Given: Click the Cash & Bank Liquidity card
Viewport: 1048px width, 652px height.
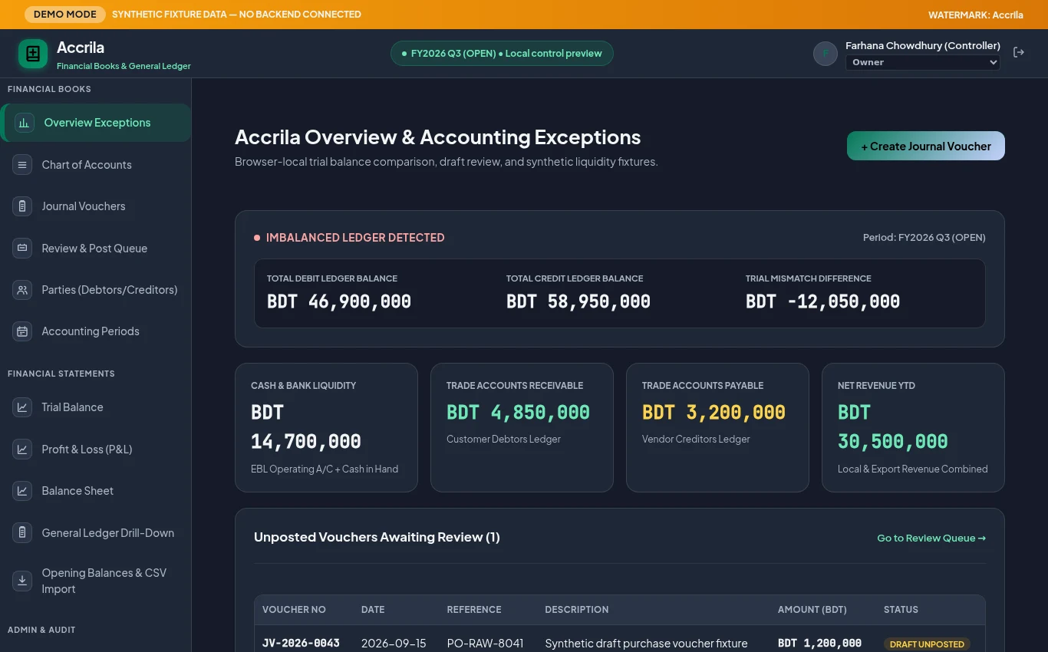Looking at the screenshot, I should (326, 427).
